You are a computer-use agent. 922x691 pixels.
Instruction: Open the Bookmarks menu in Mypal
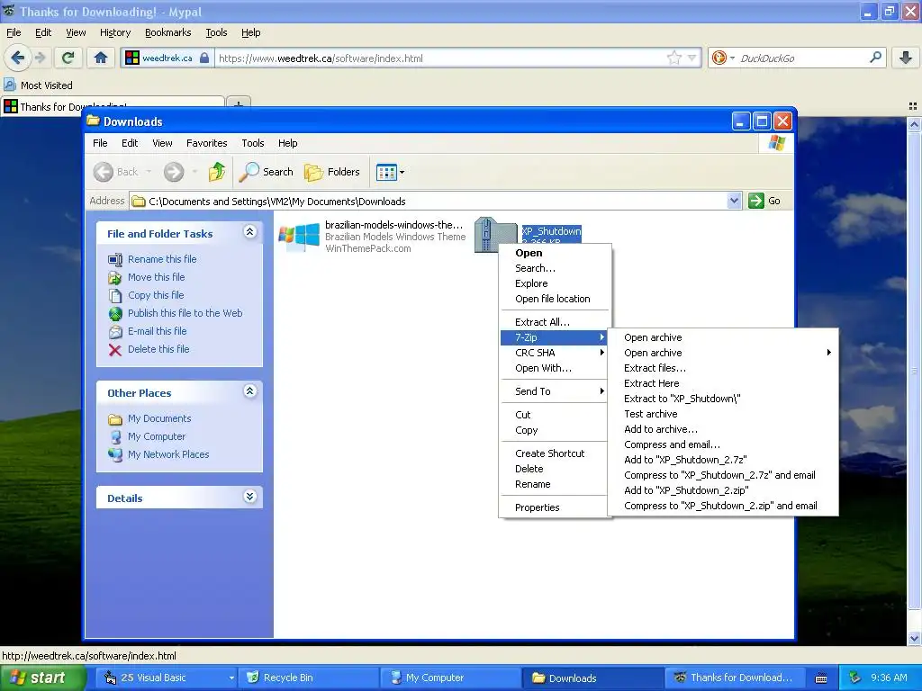coord(168,32)
